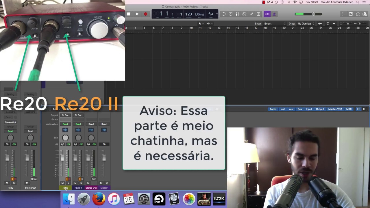Toggle the waveform zoom button
The width and height of the screenshot is (370, 208).
coord(320,23)
